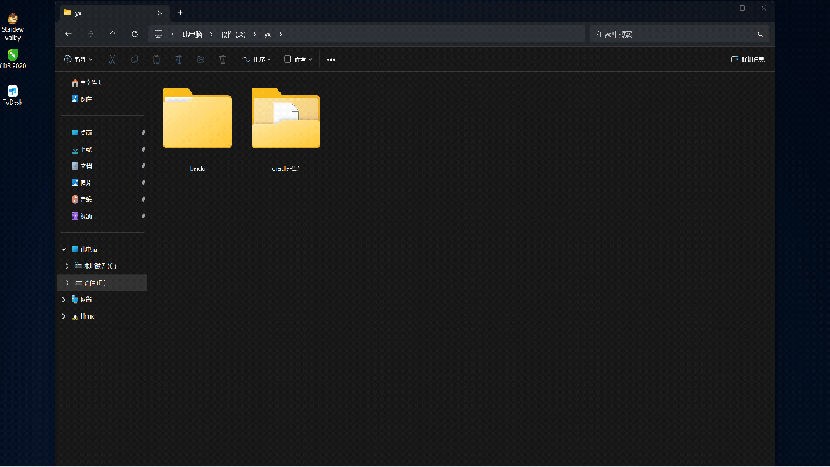Open the New item dropdown
This screenshot has width=830, height=467.
(78, 59)
